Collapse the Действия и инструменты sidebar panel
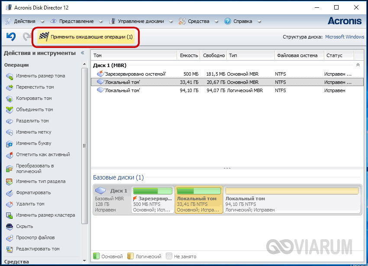This screenshot has height=266, width=368. (x=82, y=53)
